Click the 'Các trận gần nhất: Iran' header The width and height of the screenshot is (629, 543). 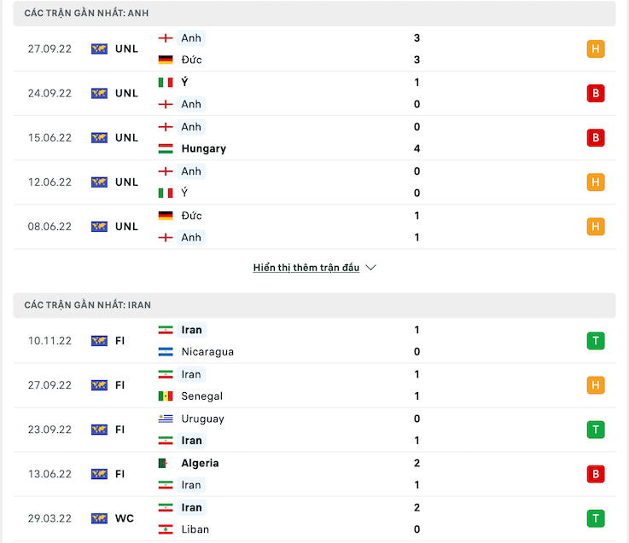[x=88, y=305]
